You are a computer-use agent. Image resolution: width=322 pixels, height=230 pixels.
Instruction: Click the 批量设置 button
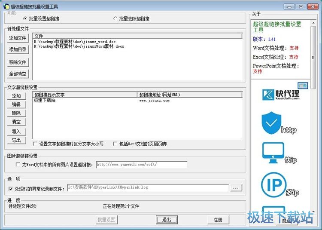(x=106, y=220)
